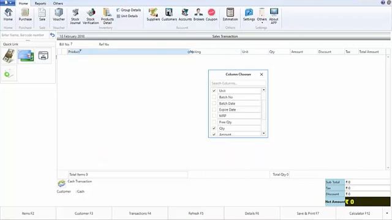Open Products Detail
The width and height of the screenshot is (392, 220).
pyautogui.click(x=107, y=16)
